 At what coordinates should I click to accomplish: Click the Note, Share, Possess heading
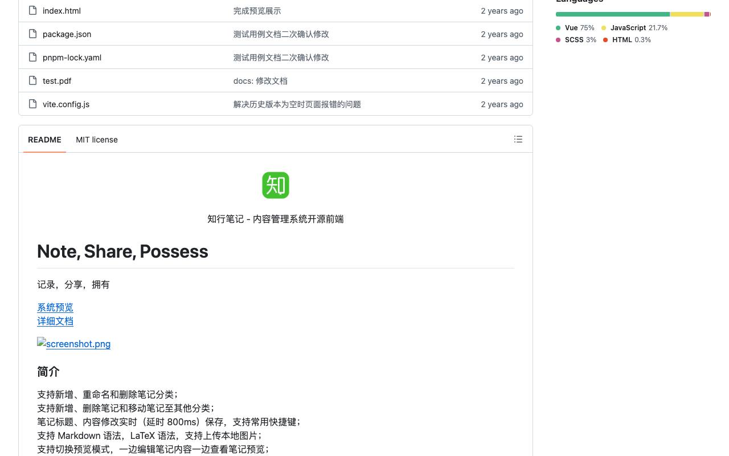(x=122, y=251)
